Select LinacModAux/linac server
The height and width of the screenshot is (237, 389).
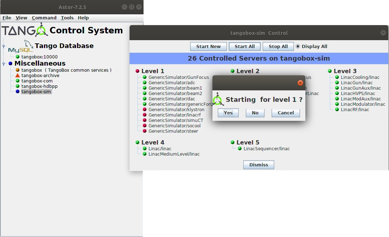pos(361,99)
